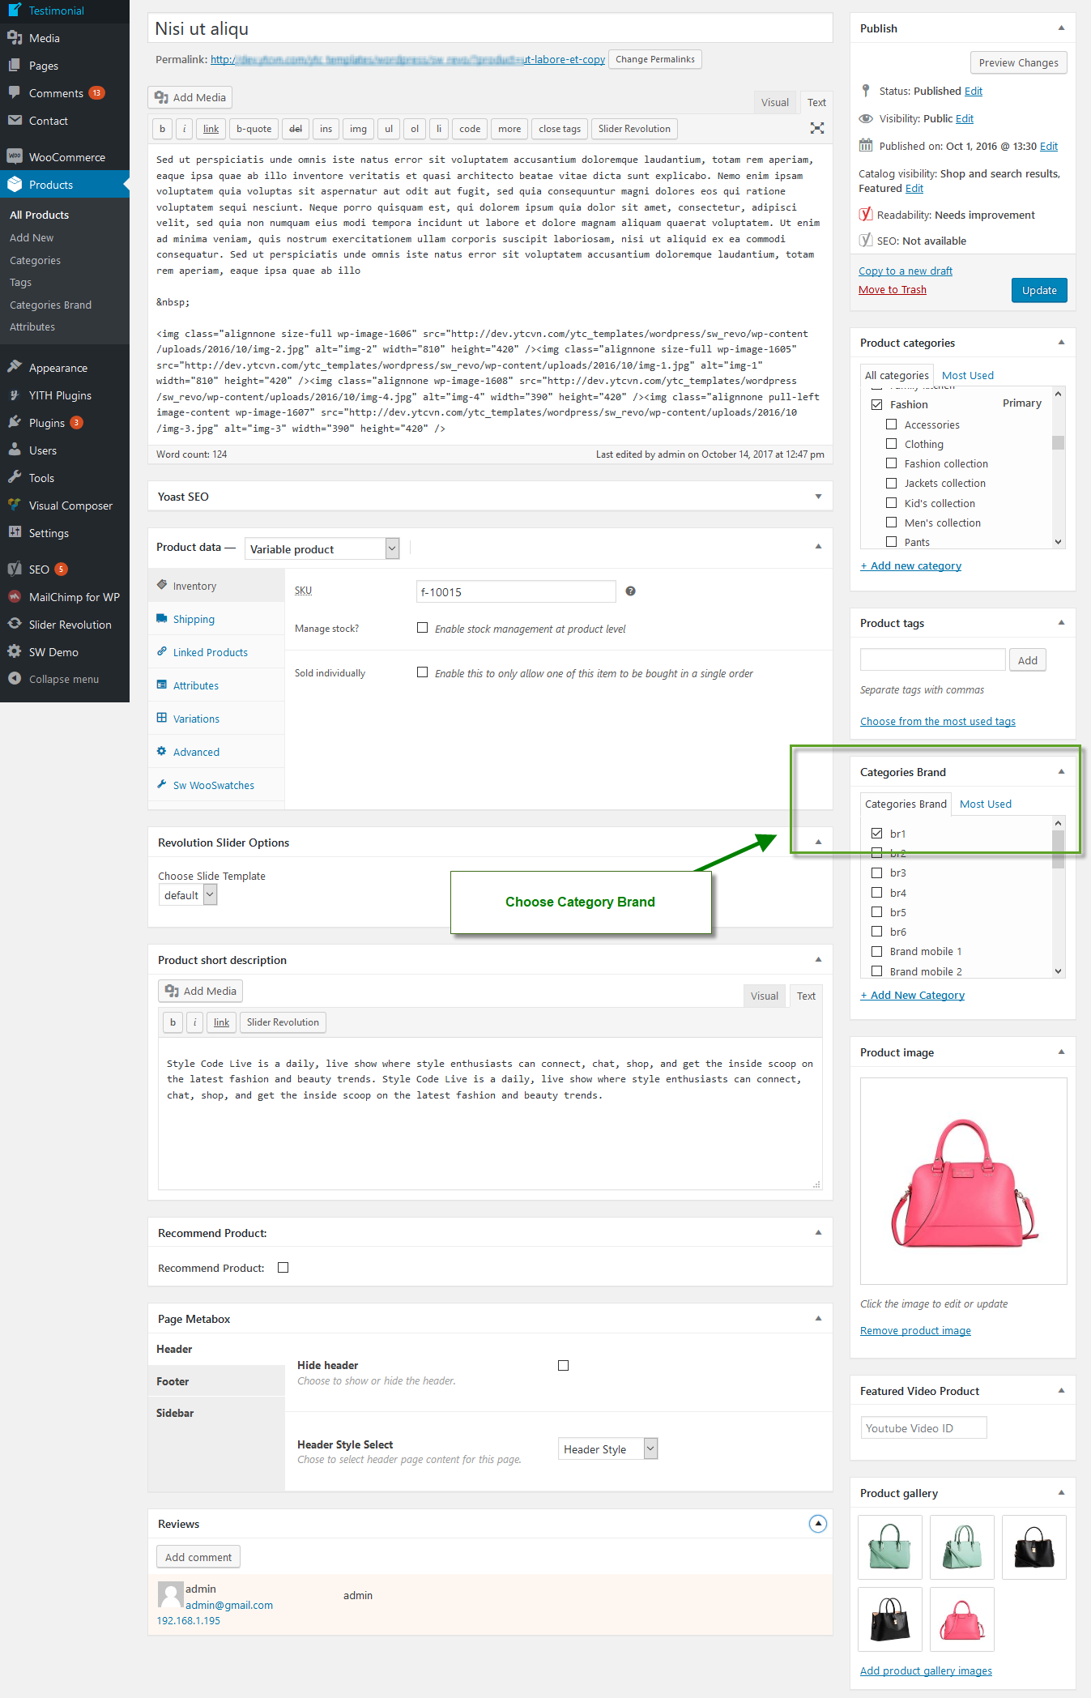Uncheck the br1 brand

click(876, 833)
